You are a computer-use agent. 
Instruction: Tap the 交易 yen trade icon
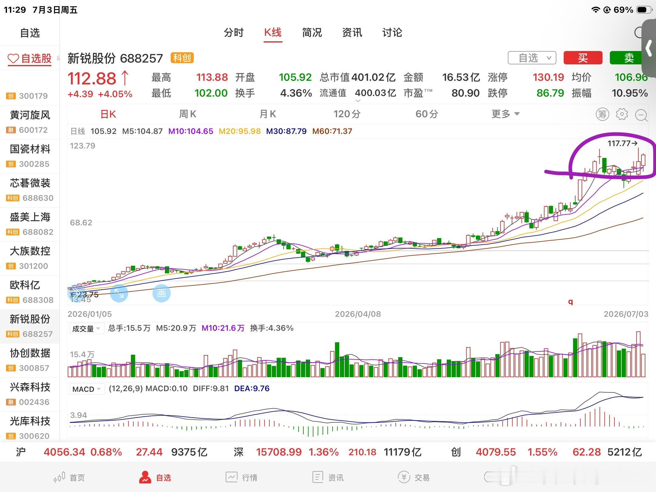click(404, 477)
